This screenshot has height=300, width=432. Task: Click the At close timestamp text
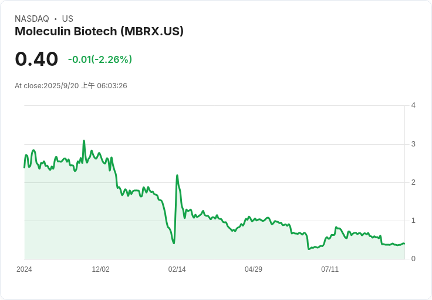[x=71, y=86]
